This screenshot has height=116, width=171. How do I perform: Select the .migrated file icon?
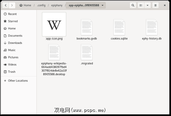tap(87, 52)
